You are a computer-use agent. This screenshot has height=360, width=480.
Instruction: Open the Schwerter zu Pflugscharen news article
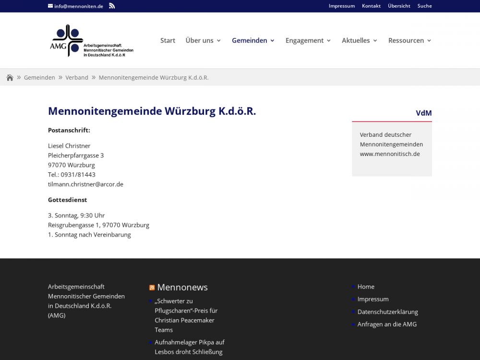pos(185,315)
